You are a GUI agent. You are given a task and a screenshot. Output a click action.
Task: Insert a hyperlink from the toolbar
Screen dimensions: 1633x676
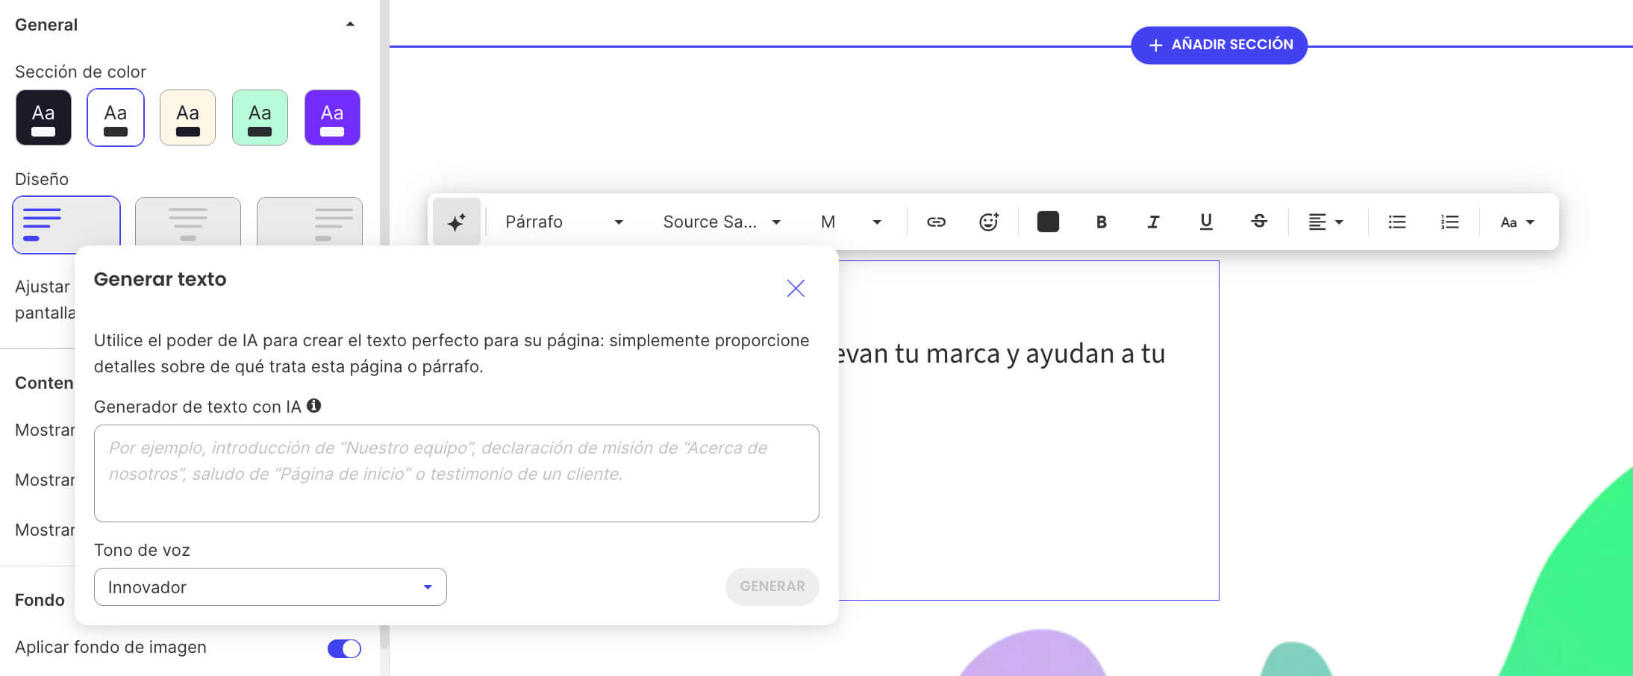pos(937,221)
